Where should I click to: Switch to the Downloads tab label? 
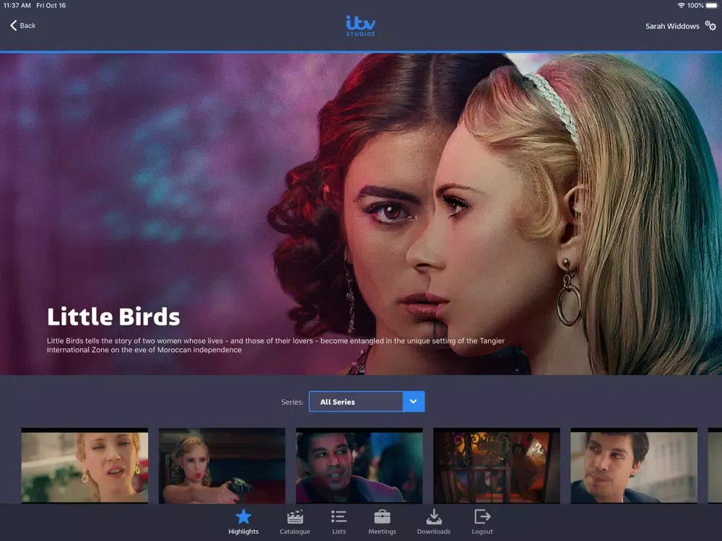(x=434, y=532)
